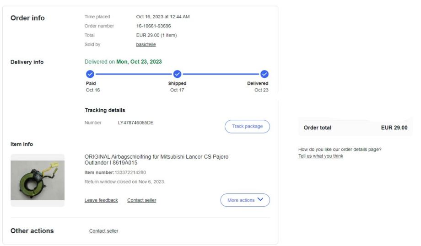
Task: Click progress line between Paid and Shipped
Action: click(x=133, y=74)
